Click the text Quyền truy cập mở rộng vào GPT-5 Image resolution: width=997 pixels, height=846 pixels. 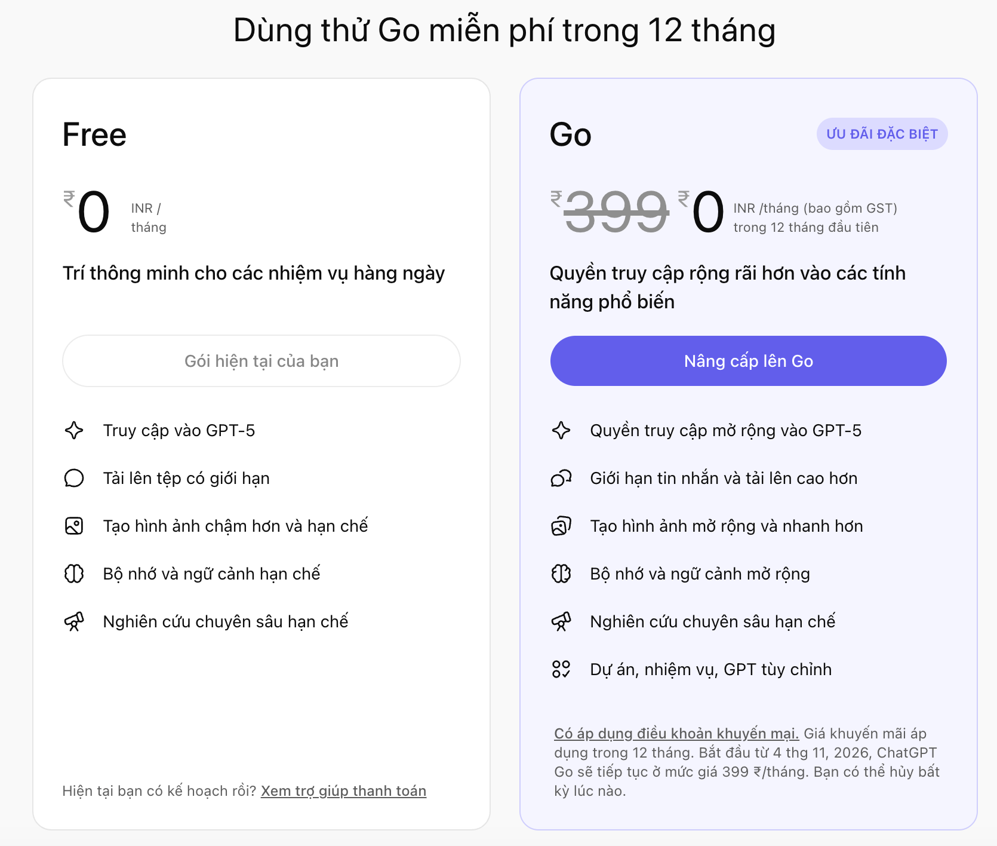[x=726, y=431]
